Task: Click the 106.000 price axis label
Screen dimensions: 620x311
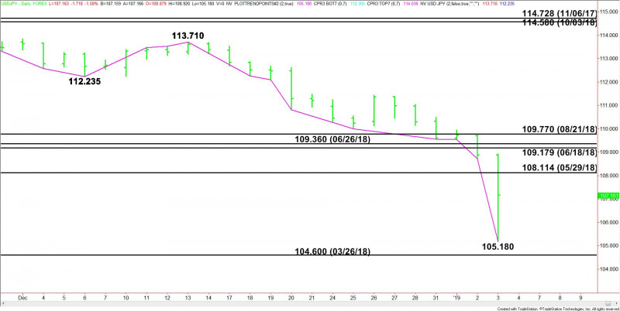Action: 609,222
